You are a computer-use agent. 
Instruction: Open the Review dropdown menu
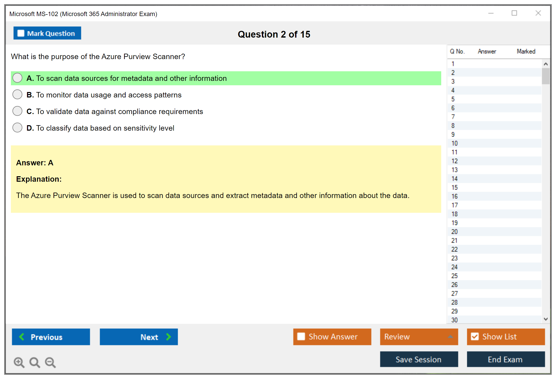[450, 337]
